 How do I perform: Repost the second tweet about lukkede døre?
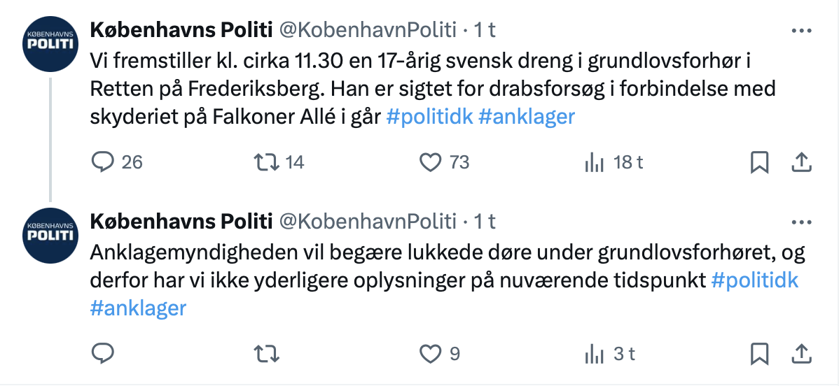point(266,354)
